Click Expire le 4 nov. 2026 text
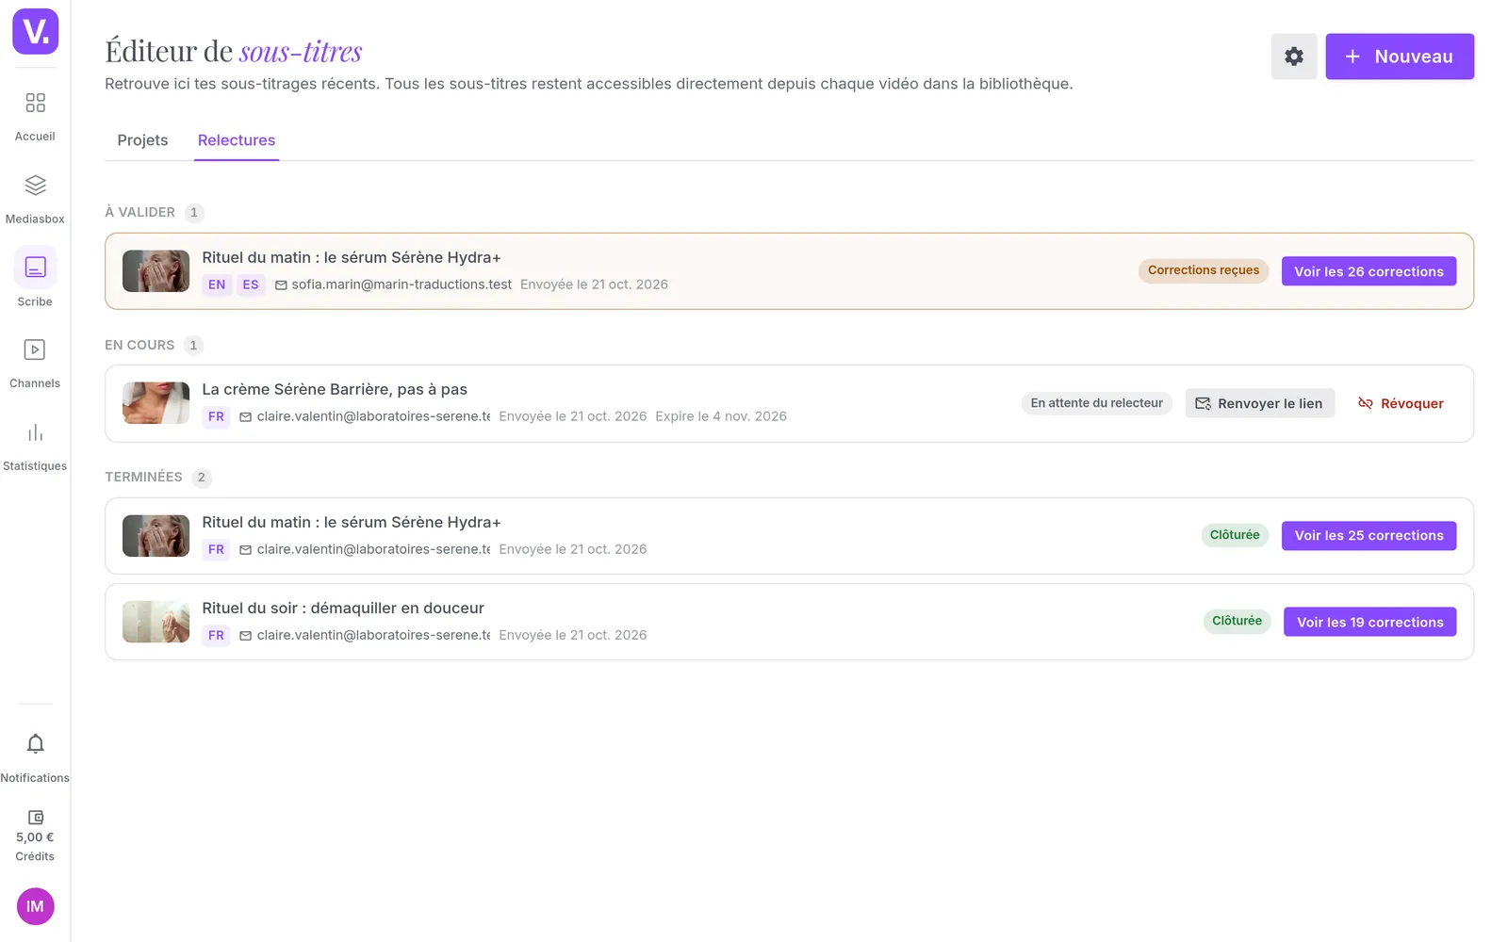The height and width of the screenshot is (942, 1508). click(x=721, y=416)
